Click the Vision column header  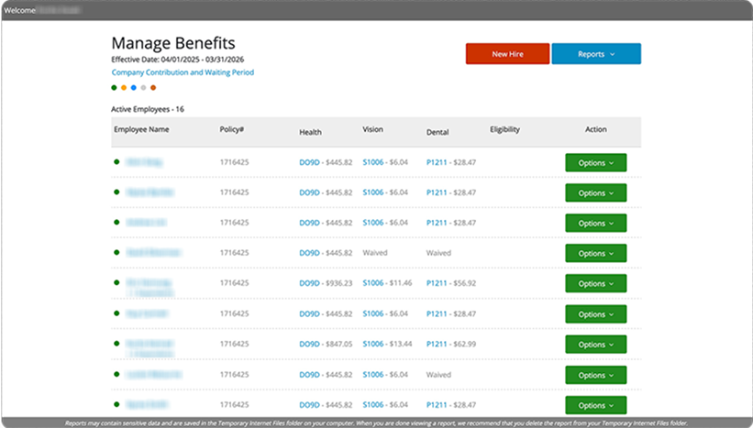coord(372,129)
